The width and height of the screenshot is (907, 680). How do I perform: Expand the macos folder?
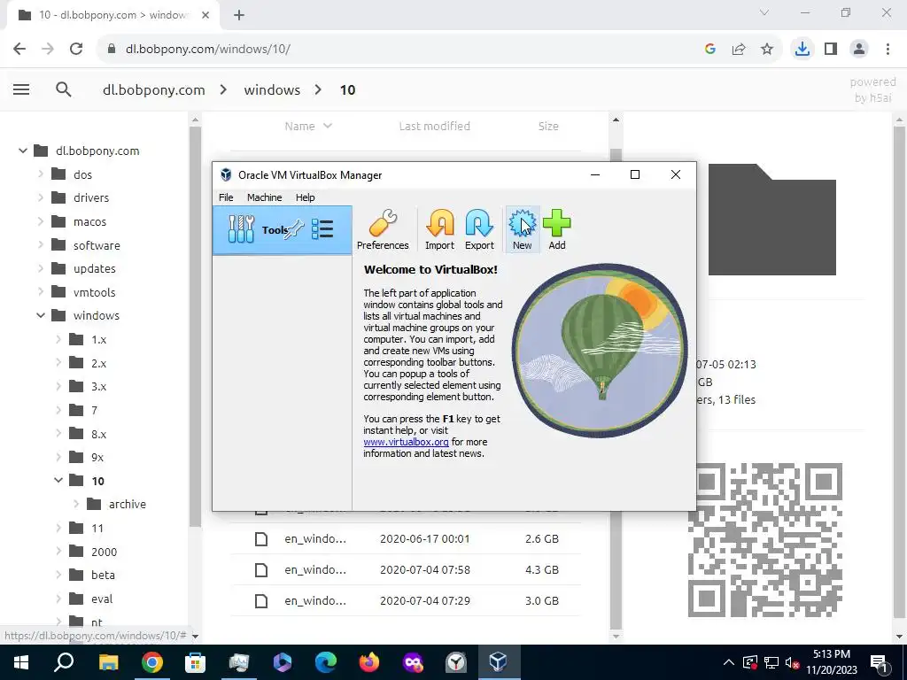[x=41, y=220]
